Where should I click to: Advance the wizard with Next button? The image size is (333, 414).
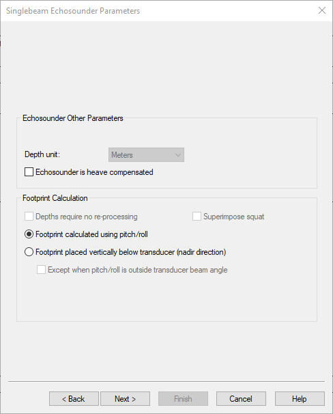126,399
